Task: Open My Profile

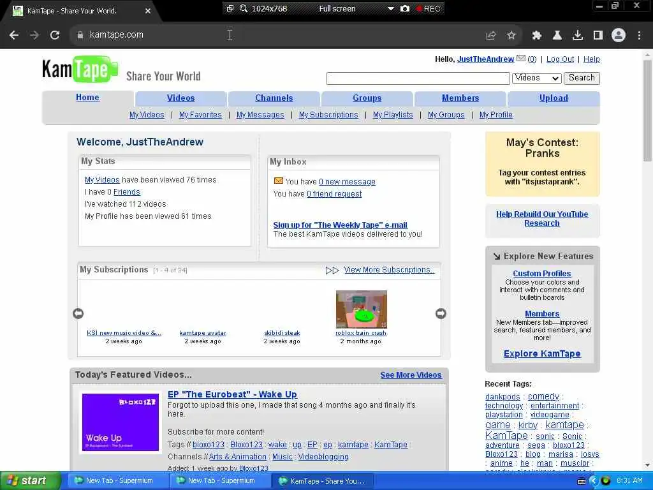Action: click(x=495, y=115)
